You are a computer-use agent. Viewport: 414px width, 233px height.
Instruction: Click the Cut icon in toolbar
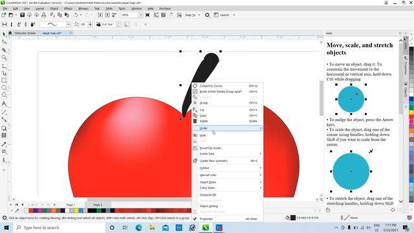tap(52, 15)
